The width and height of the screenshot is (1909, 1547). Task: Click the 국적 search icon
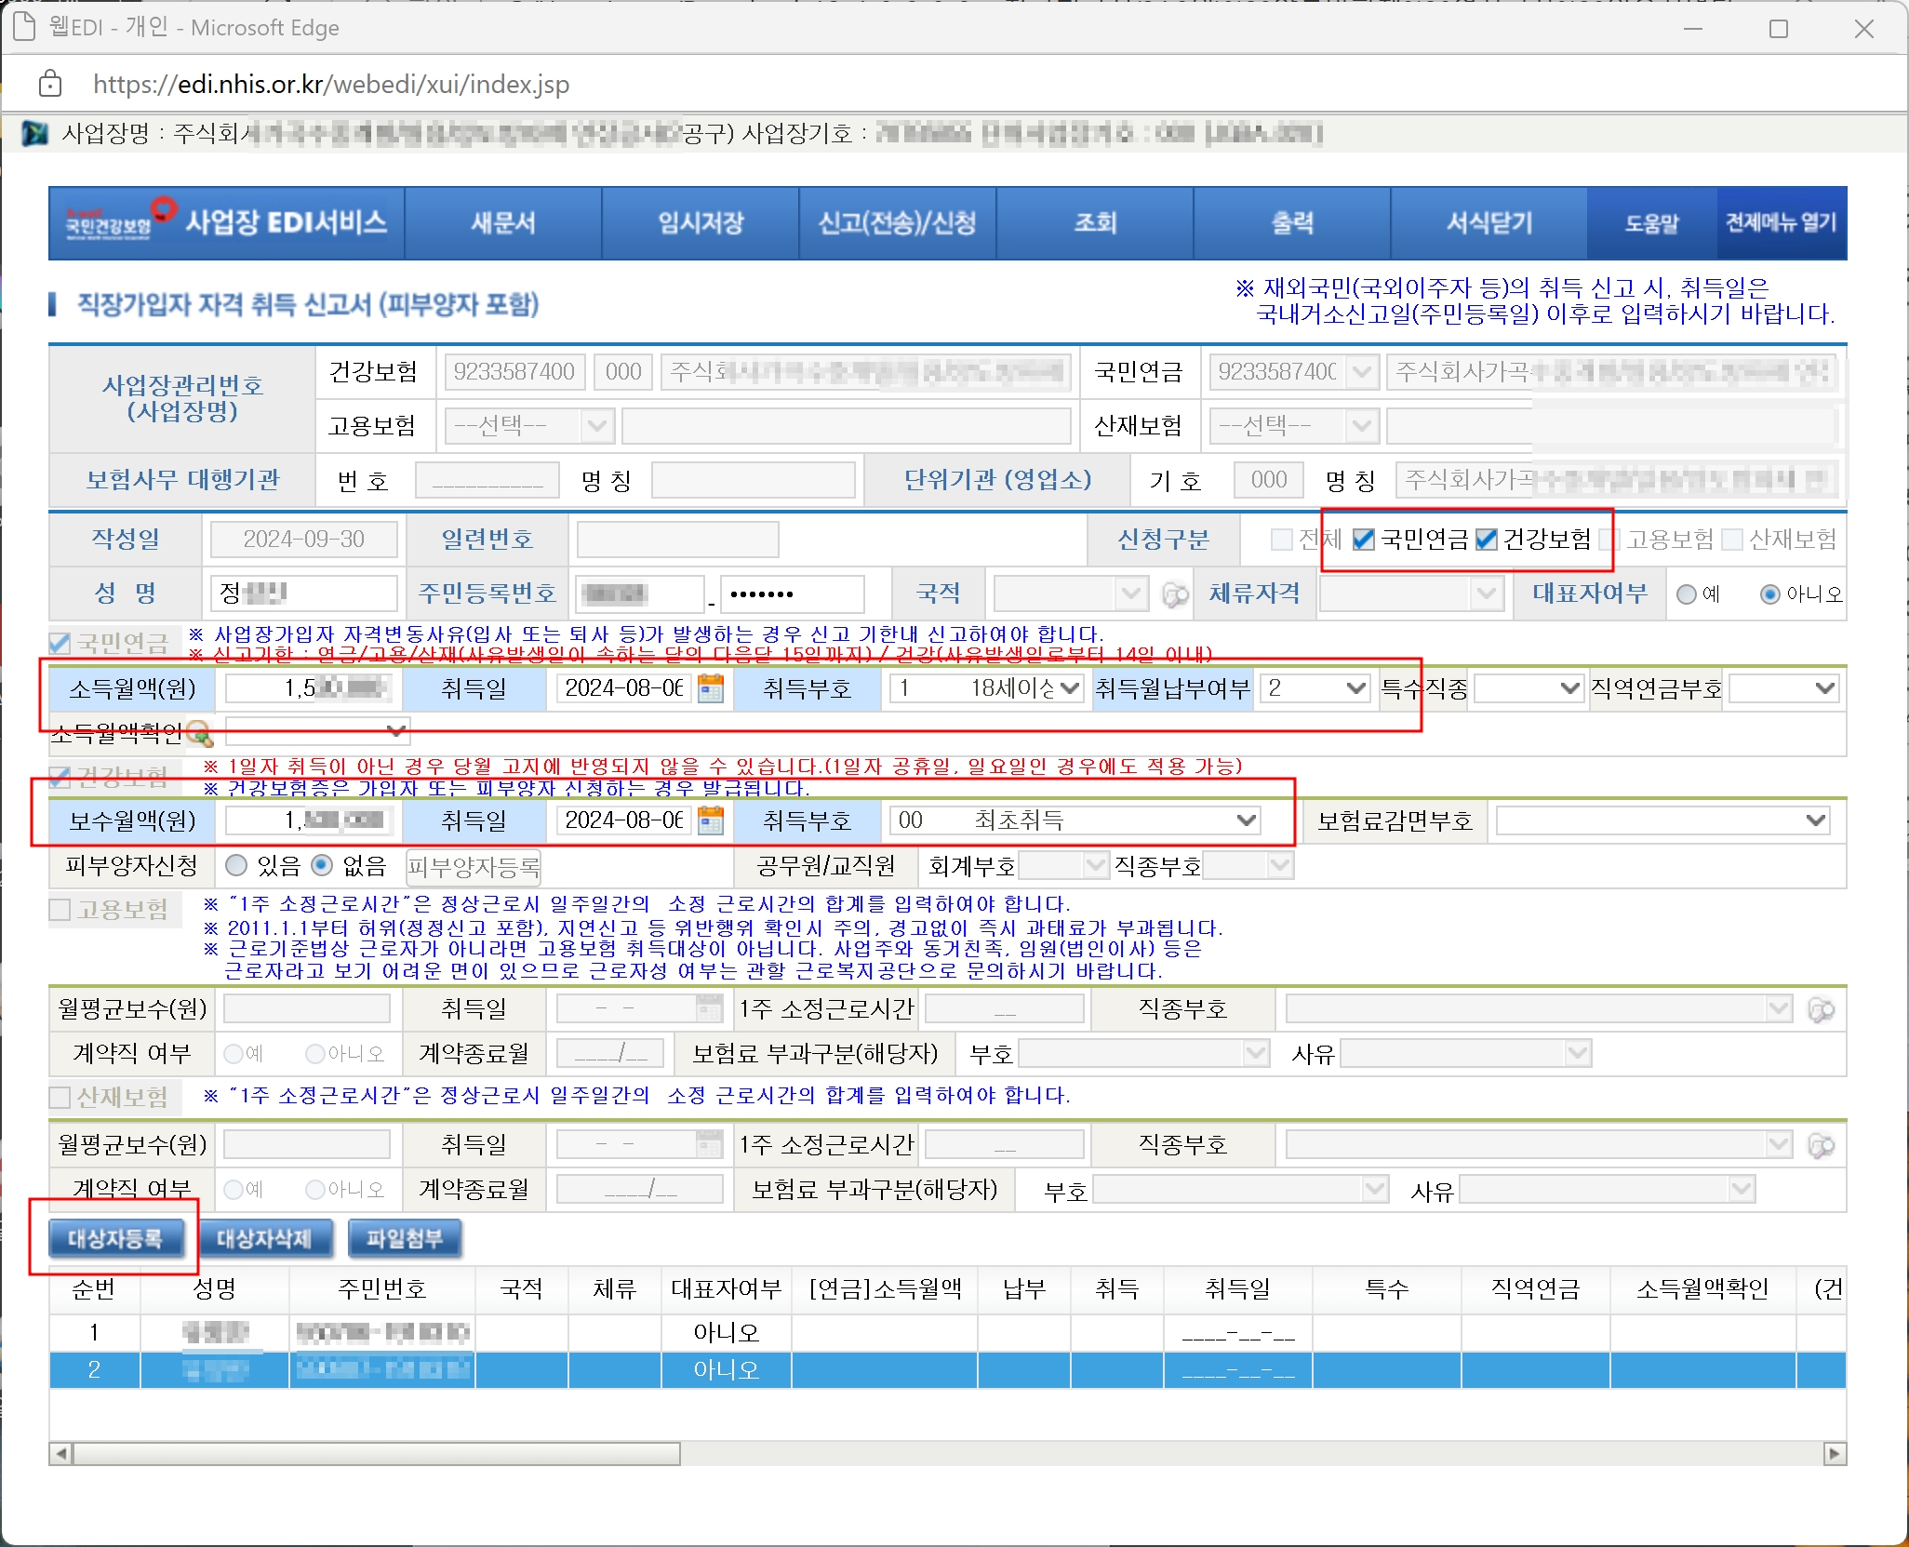1176,594
